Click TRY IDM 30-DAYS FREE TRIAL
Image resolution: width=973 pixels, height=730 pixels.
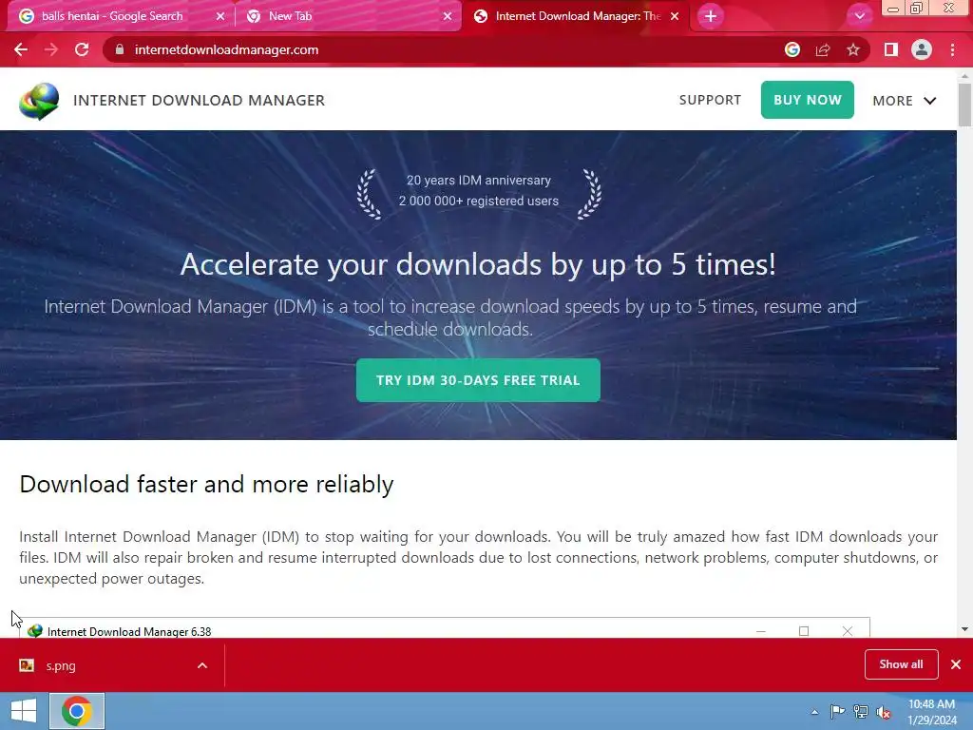[478, 380]
